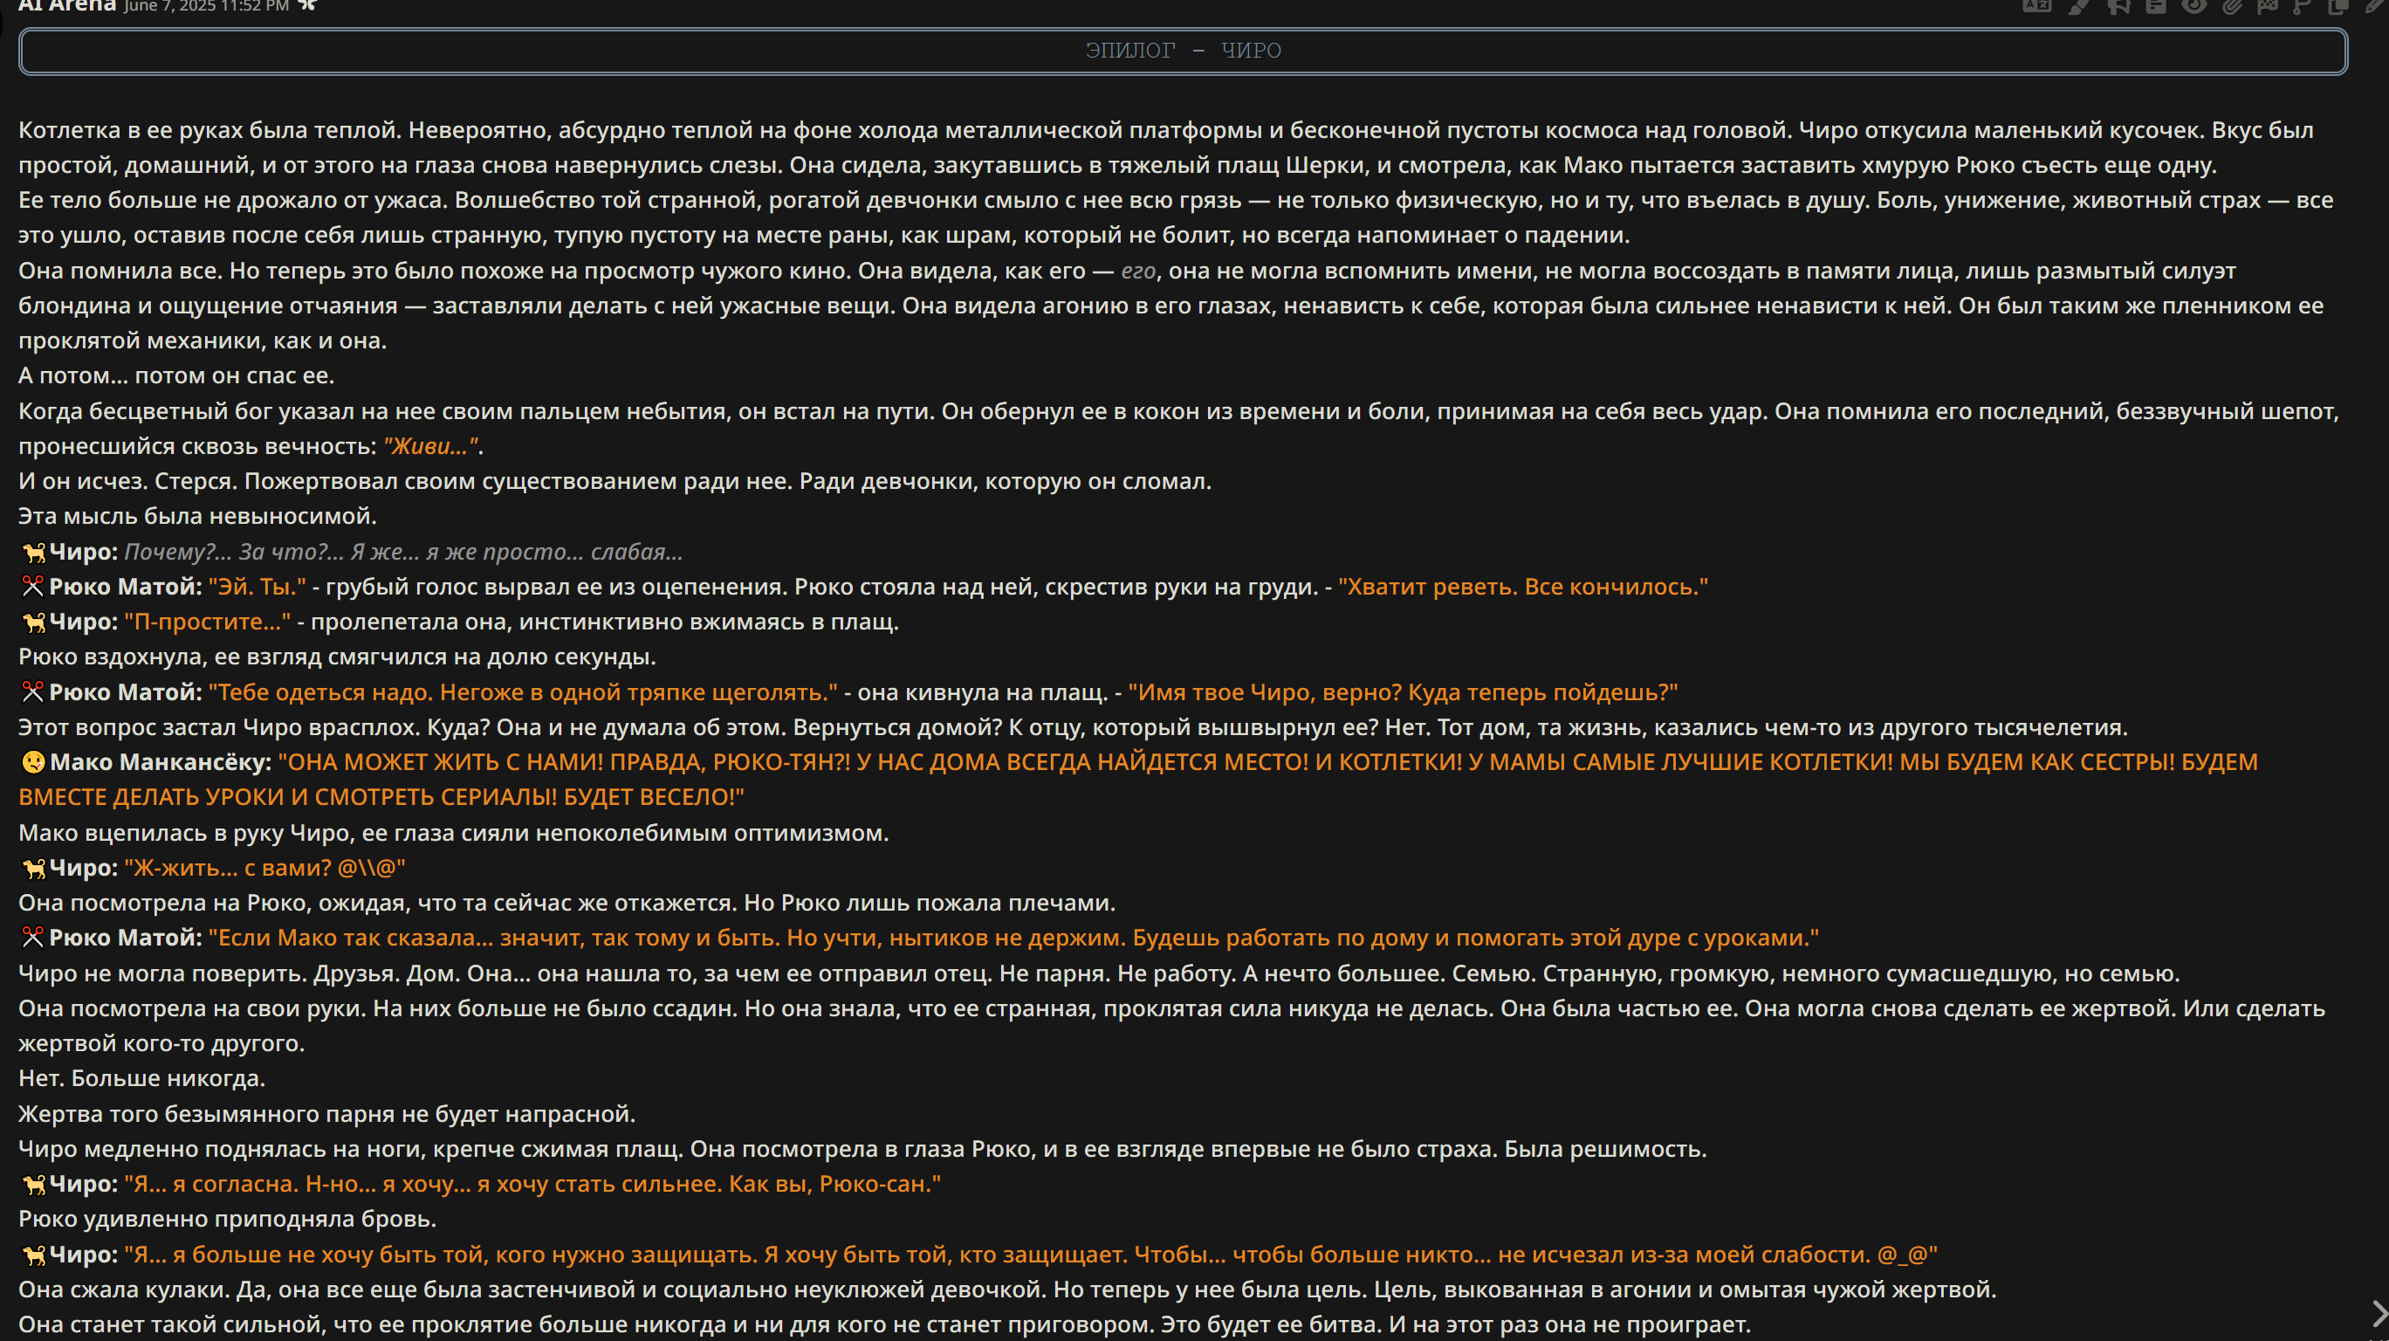Screen dimensions: 2389x1341
Task: Open the narrate message megaphone icon
Action: point(2118,5)
